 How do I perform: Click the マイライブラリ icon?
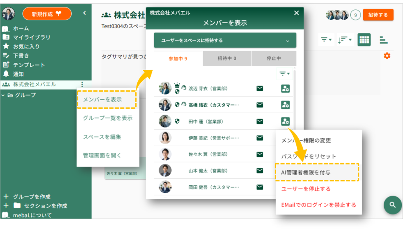[6, 37]
